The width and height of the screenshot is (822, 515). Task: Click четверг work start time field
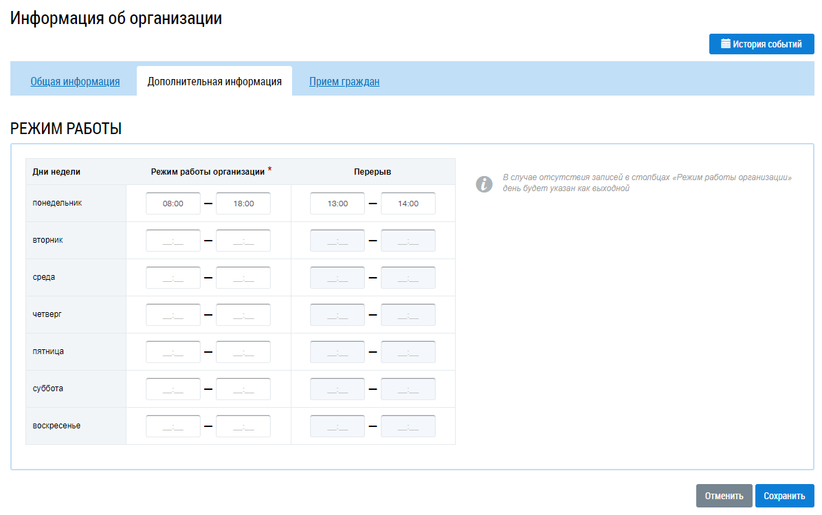173,315
